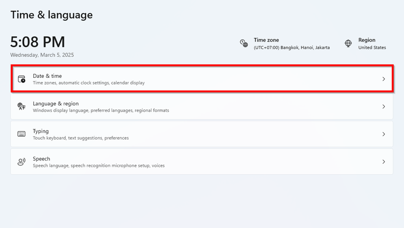
Task: Expand the Language & region chevron
Action: 384,107
